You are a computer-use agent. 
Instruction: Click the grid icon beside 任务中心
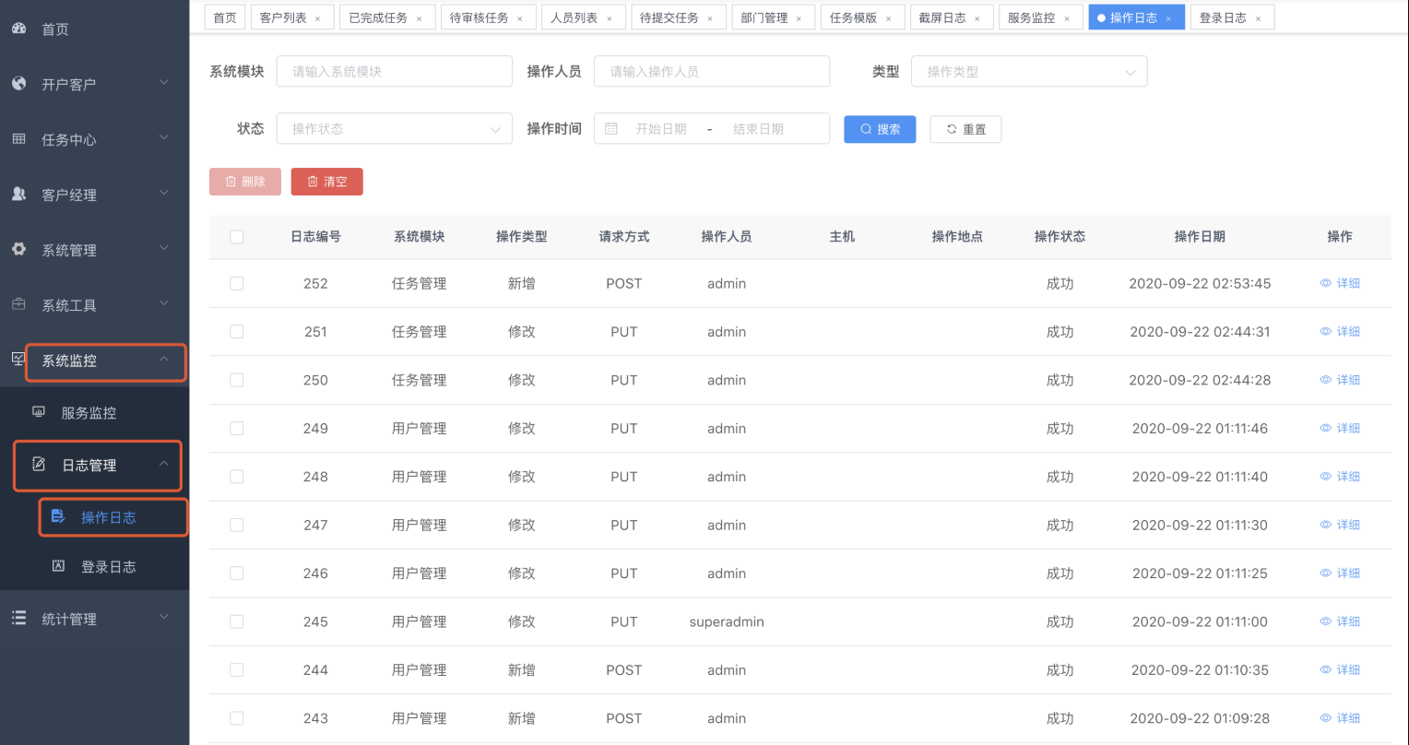click(18, 139)
